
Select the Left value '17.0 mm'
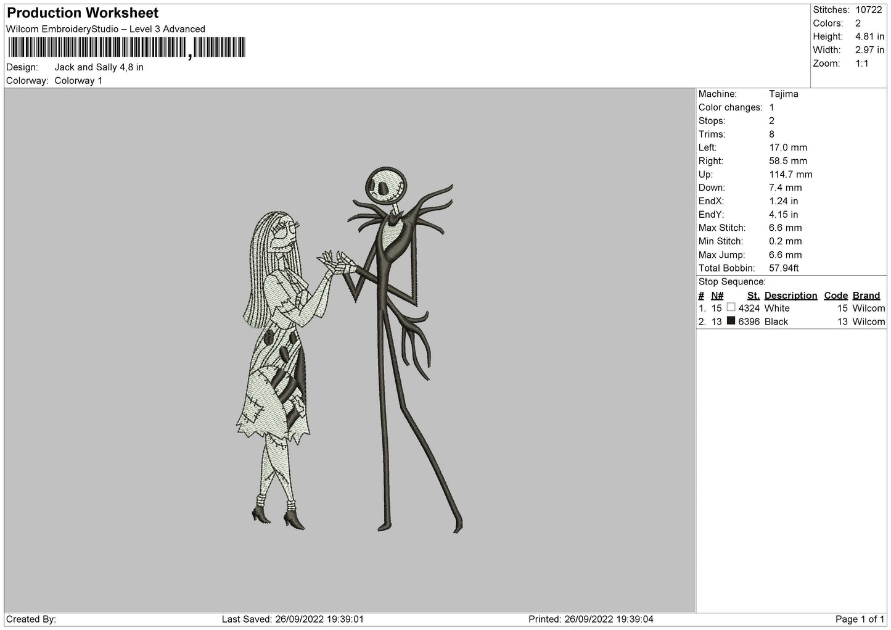pyautogui.click(x=788, y=147)
